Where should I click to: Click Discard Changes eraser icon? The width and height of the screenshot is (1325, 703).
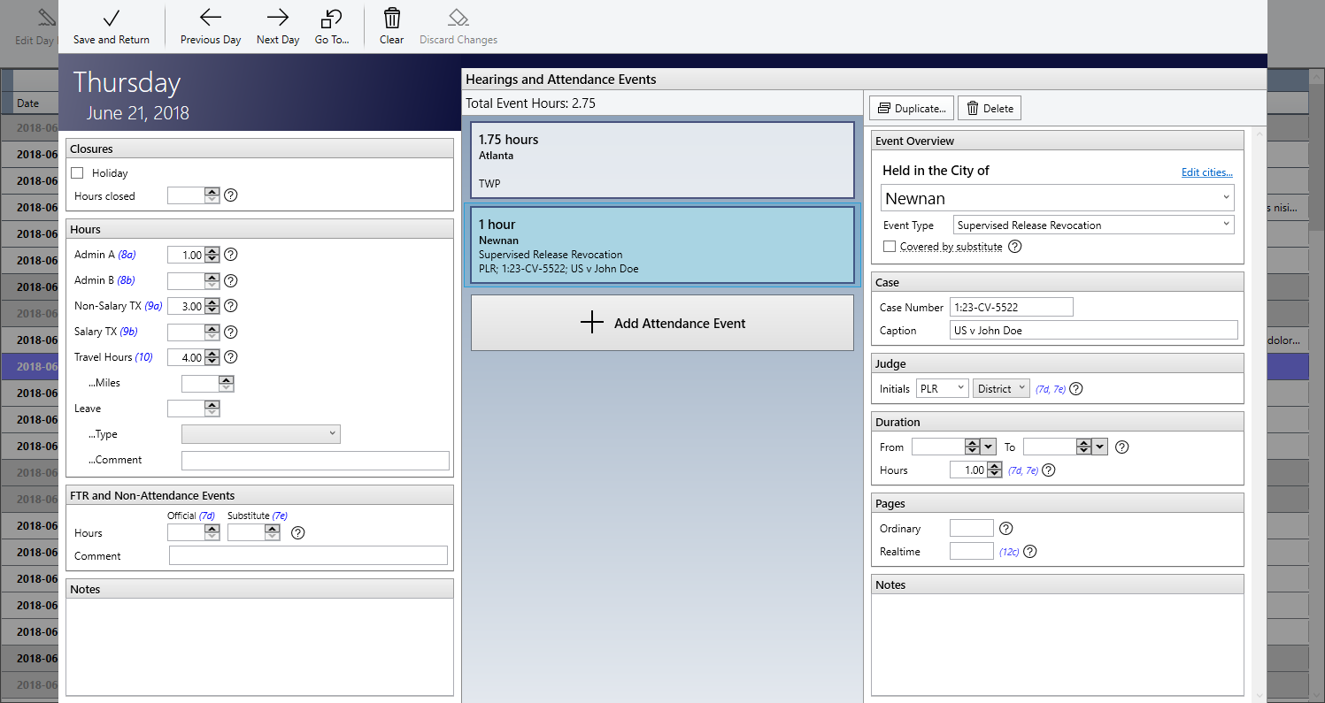458,19
